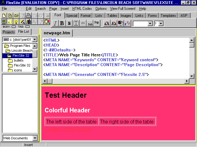Insert subscript using the Sub button
This screenshot has height=147, width=197.
(x=90, y=23)
